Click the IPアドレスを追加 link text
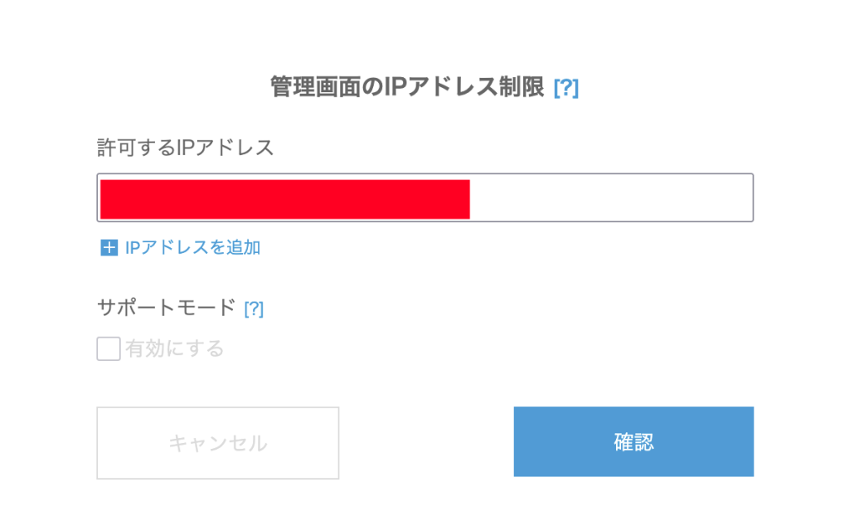The image size is (849, 526). point(192,247)
